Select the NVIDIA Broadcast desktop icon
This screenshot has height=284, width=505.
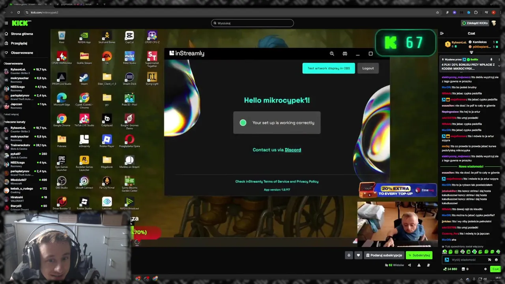coord(129,204)
